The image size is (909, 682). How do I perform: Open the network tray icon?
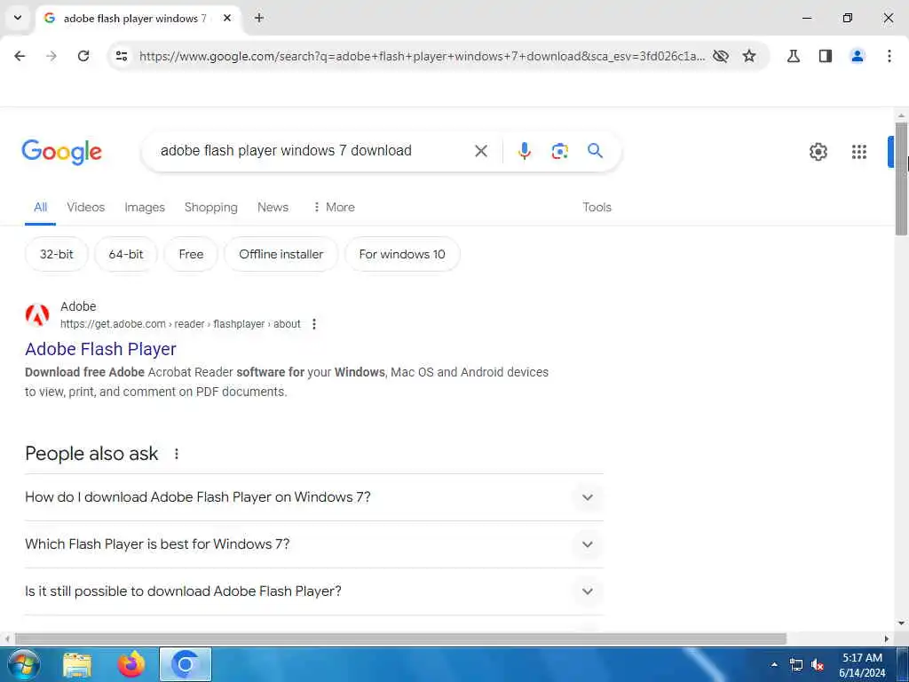point(796,665)
